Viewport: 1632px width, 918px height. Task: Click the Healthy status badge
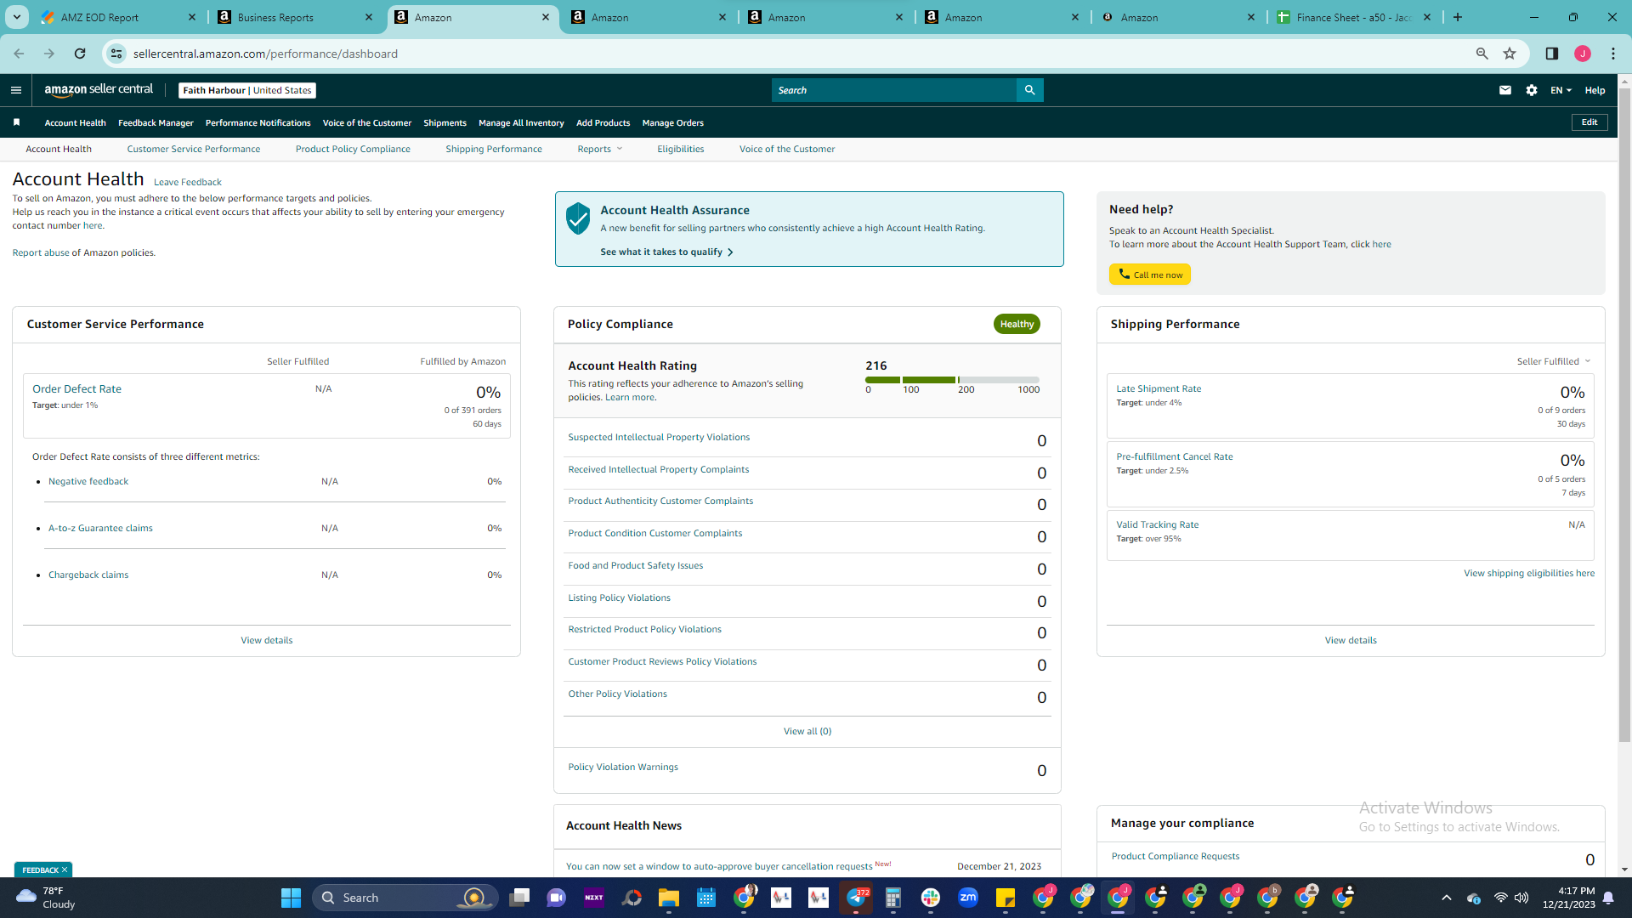pos(1017,324)
